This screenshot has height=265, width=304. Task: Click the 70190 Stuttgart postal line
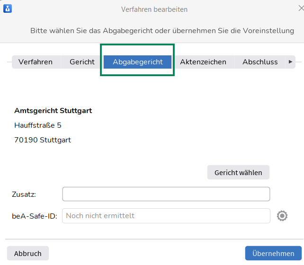[x=43, y=140]
